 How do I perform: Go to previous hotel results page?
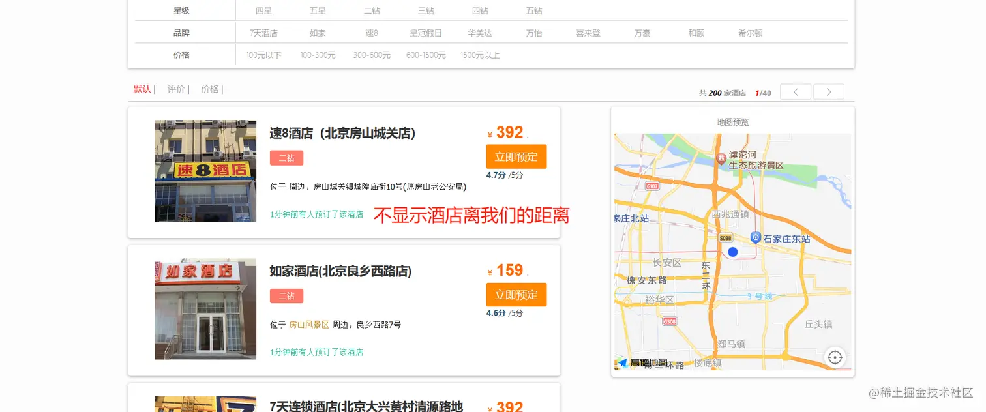click(x=796, y=92)
